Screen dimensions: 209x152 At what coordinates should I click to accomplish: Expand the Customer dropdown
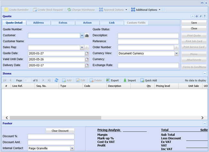tap(82, 36)
